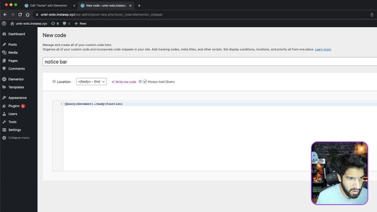Reload the page with the refresh icon
Screen dimensions: 377x212
point(20,15)
